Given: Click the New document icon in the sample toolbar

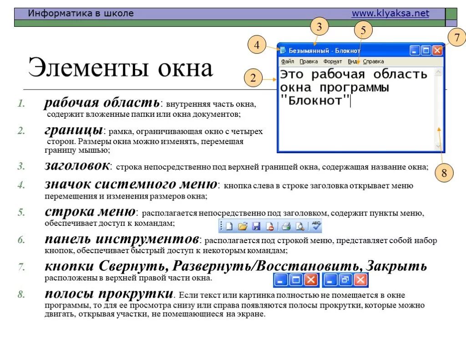Looking at the screenshot, I should pos(229,226).
